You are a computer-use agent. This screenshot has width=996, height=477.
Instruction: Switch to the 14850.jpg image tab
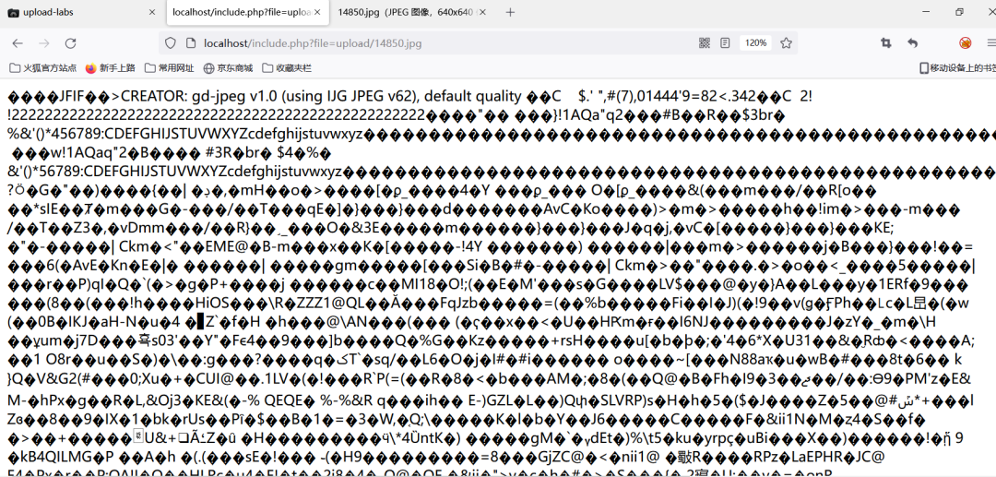coord(406,12)
